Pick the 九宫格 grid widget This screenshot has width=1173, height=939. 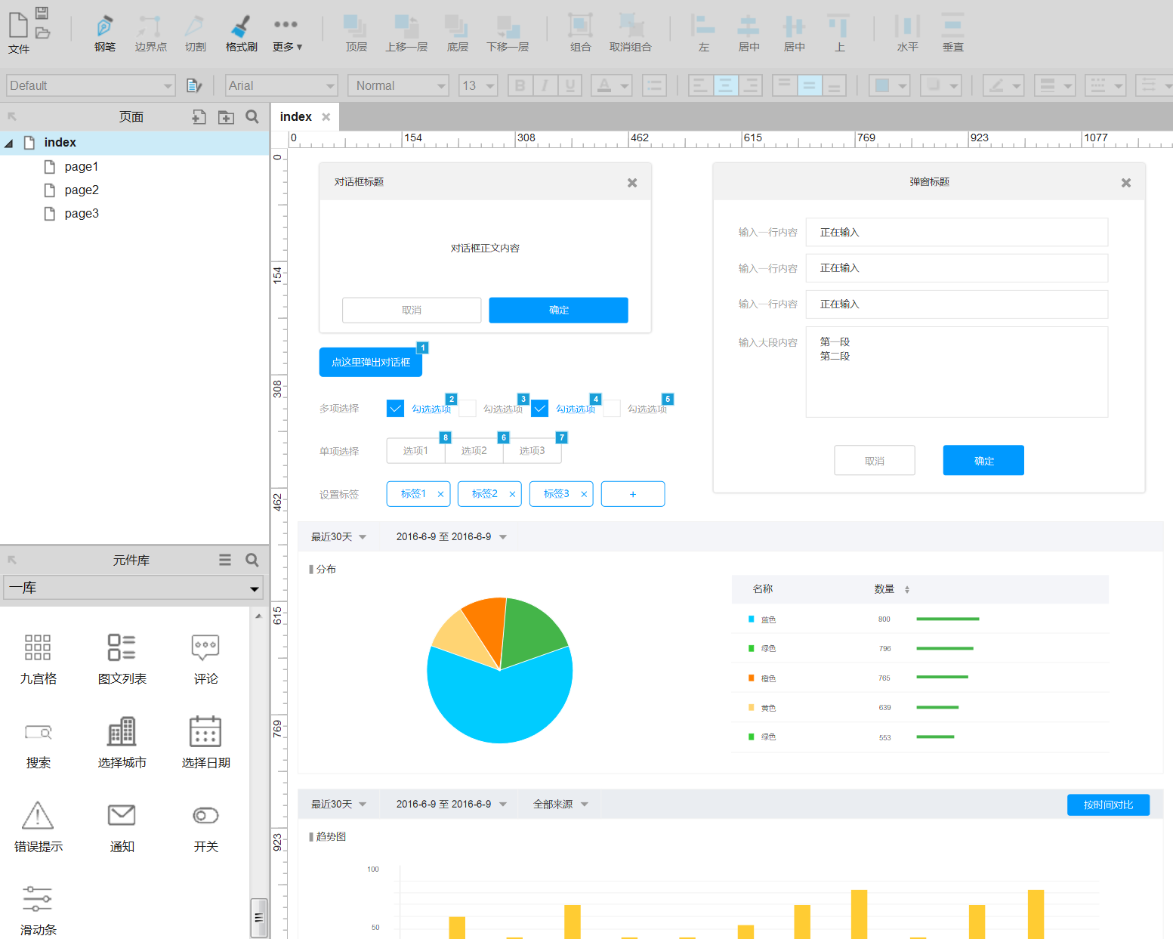coord(38,659)
